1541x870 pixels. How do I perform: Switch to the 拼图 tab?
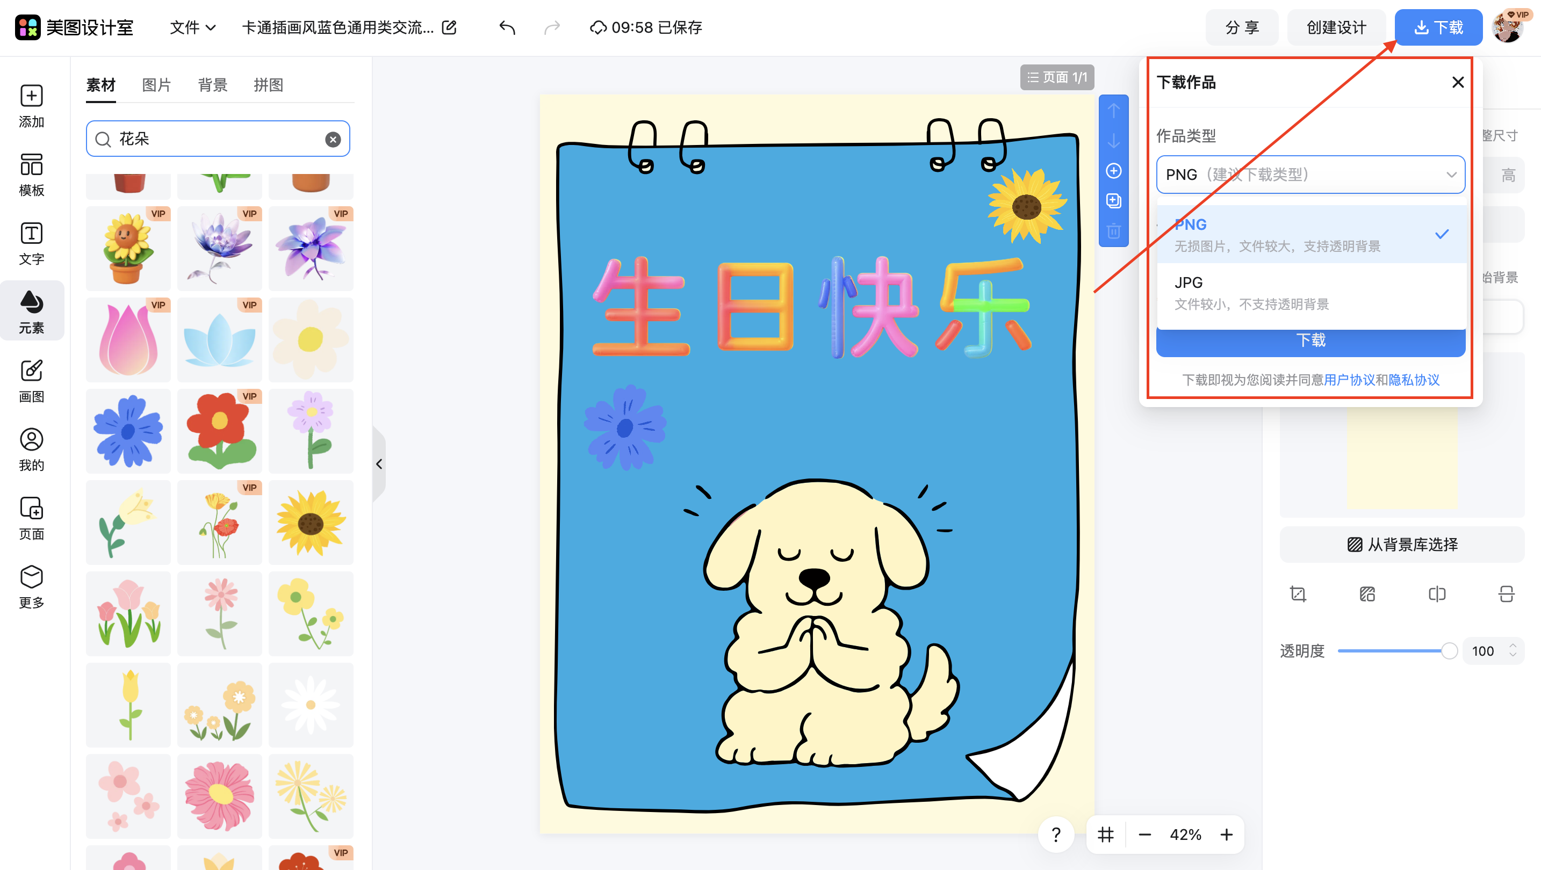269,85
